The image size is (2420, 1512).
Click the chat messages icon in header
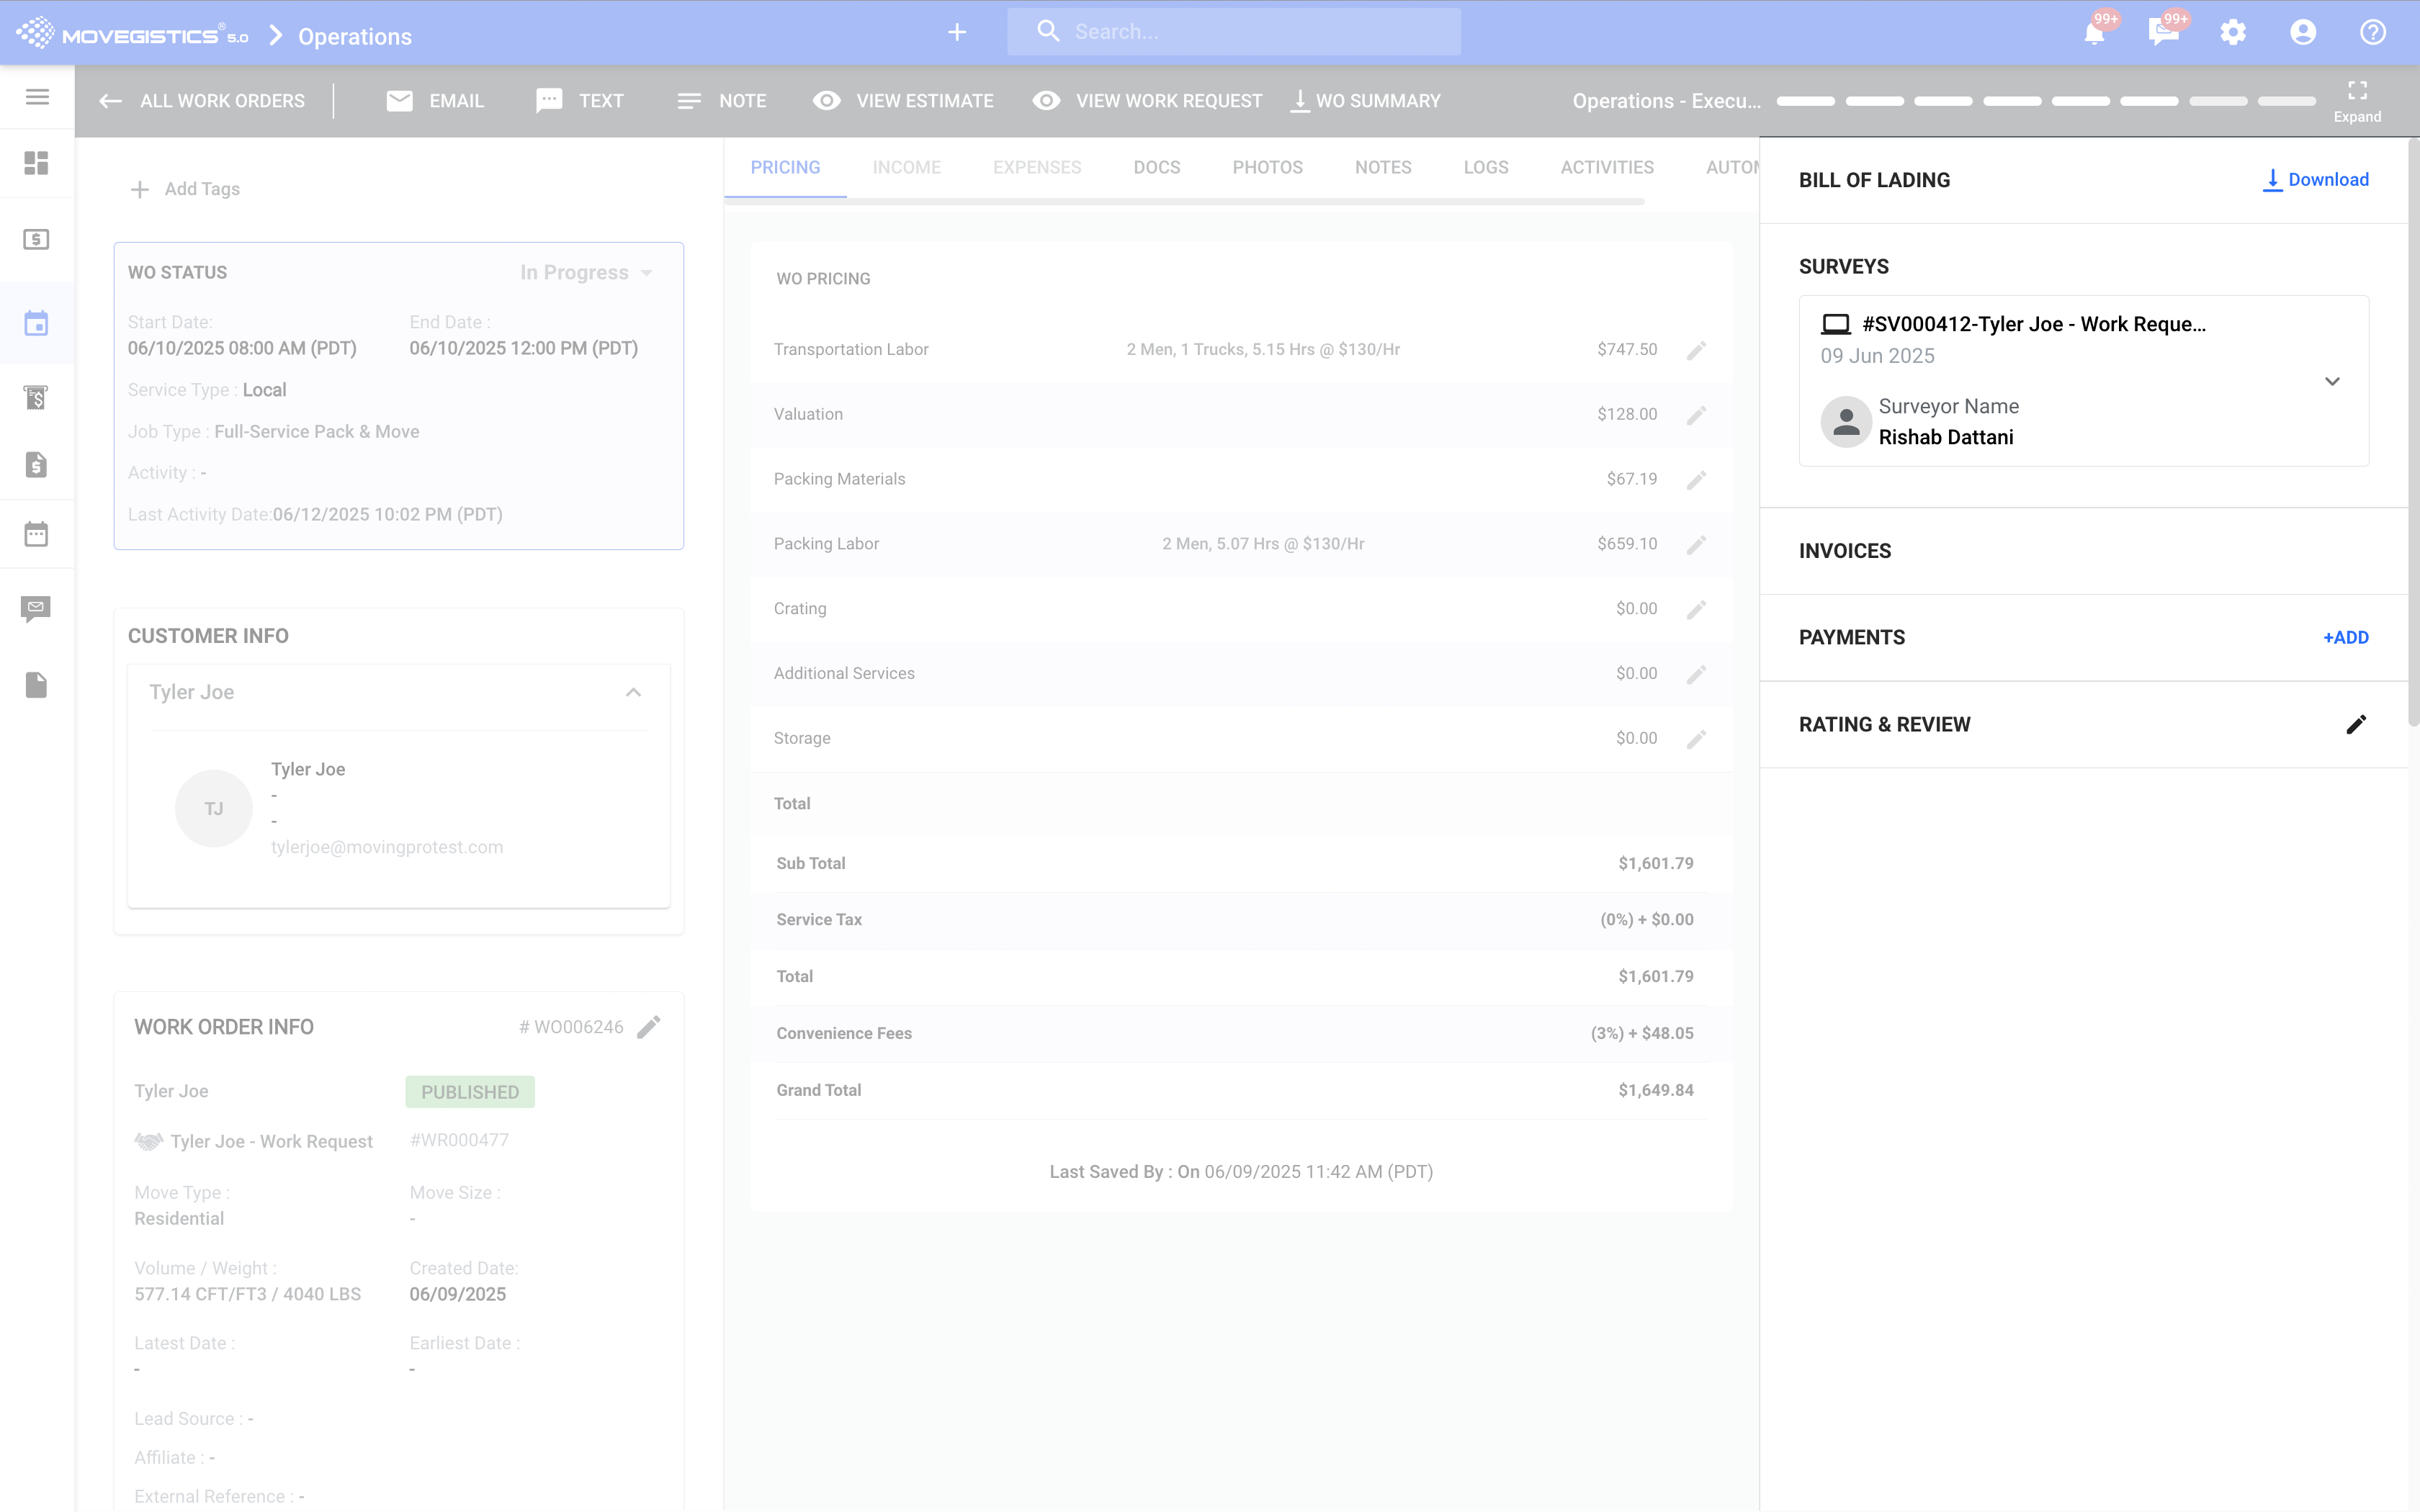click(x=2163, y=32)
